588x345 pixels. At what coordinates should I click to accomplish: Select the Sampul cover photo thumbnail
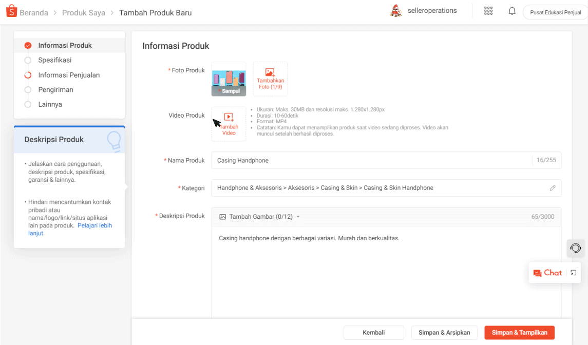(x=229, y=79)
